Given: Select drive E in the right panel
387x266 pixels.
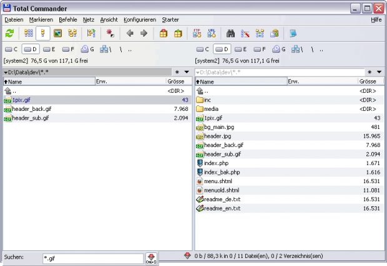Looking at the screenshot, I should click(240, 49).
